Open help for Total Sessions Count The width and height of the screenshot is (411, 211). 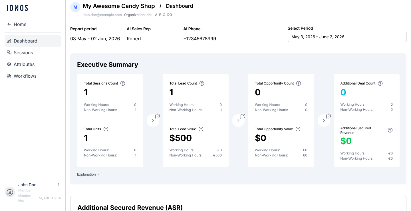coord(123,83)
